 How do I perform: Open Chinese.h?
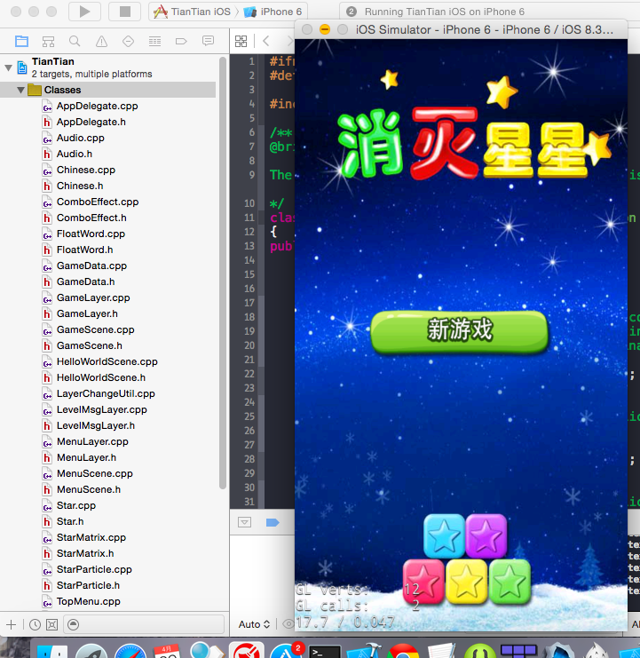coord(80,186)
